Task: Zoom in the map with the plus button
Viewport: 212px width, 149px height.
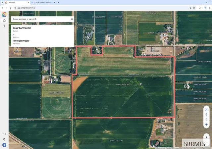Action: click(206, 137)
